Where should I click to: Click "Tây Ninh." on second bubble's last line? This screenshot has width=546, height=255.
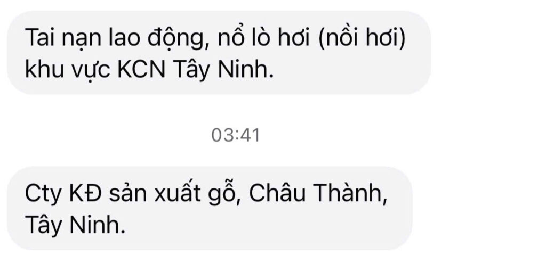tap(75, 225)
